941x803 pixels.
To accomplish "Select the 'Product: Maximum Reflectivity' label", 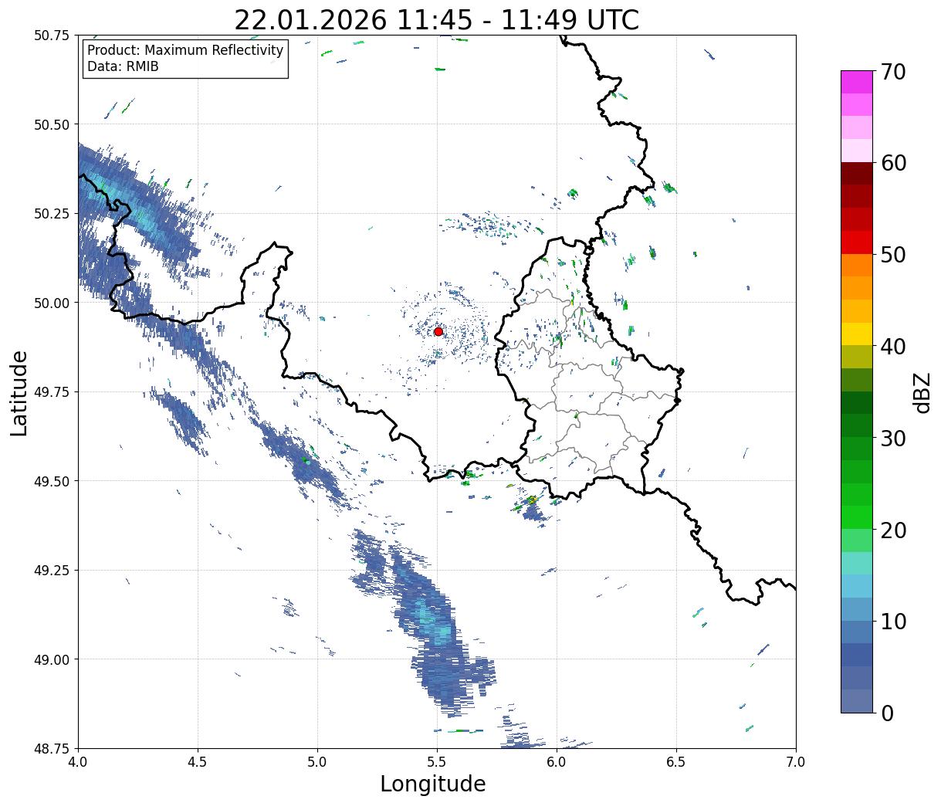I will 185,50.
